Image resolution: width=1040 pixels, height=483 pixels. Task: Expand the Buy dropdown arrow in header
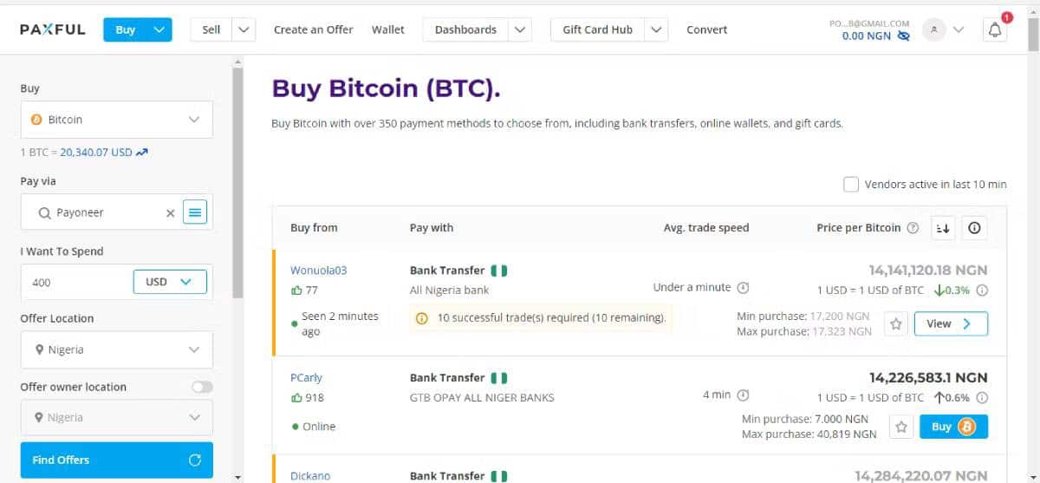point(158,29)
